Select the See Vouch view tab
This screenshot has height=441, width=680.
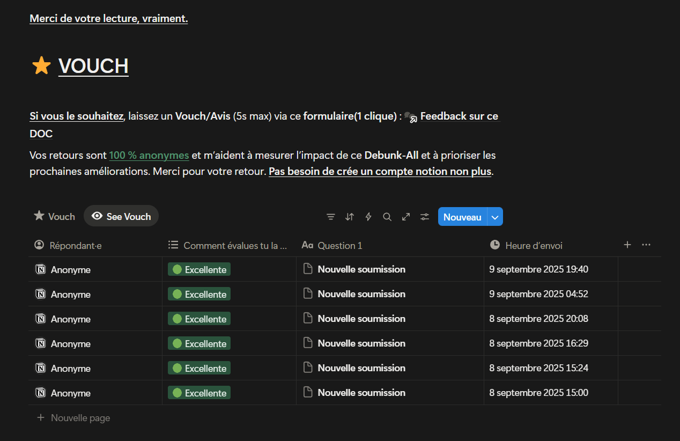click(121, 217)
